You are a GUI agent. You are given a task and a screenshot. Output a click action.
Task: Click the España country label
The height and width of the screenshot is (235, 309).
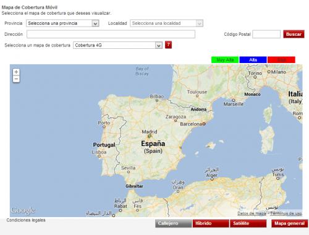[153, 143]
